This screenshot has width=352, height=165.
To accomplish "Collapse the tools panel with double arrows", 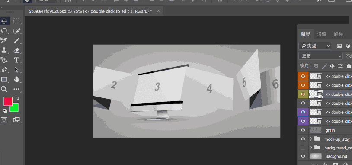I will pos(1,7).
